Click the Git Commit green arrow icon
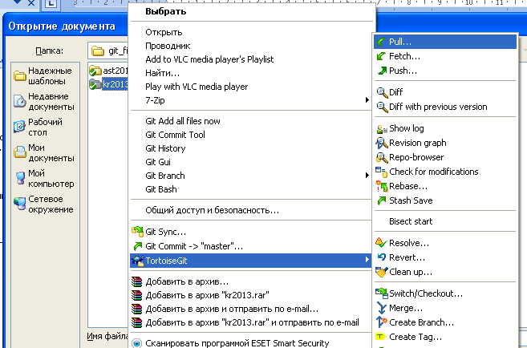527x348 pixels. point(137,246)
